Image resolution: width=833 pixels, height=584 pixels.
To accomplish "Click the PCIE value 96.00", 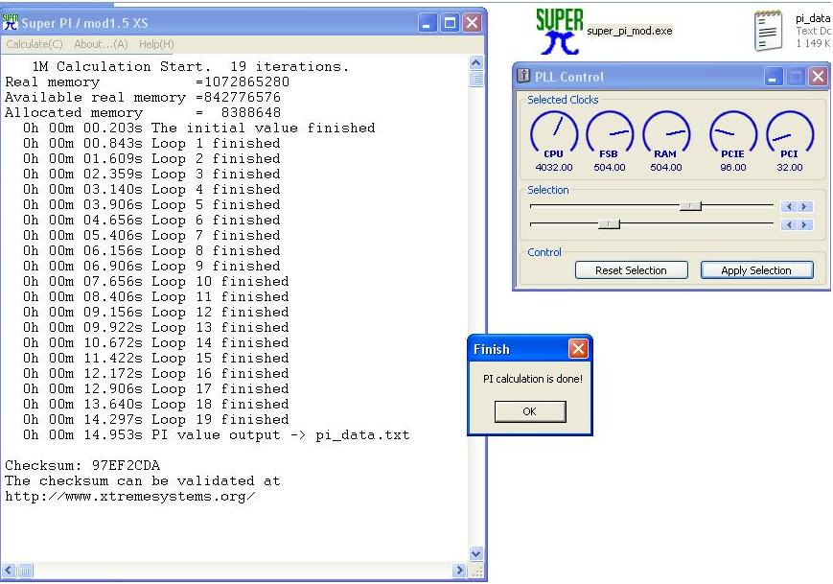I will [733, 168].
